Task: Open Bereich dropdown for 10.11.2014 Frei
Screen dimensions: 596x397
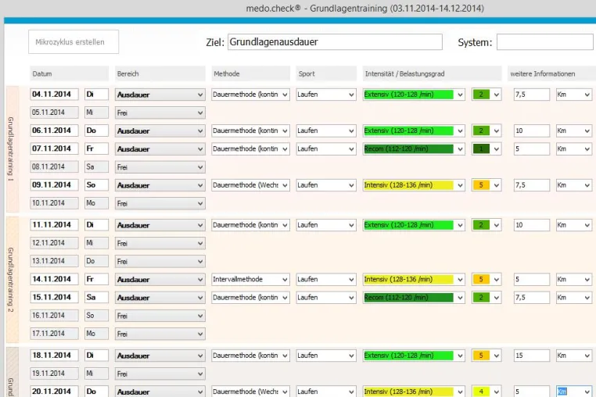Action: click(160, 204)
